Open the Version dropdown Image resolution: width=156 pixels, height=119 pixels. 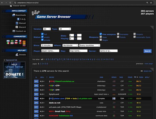click(47, 29)
